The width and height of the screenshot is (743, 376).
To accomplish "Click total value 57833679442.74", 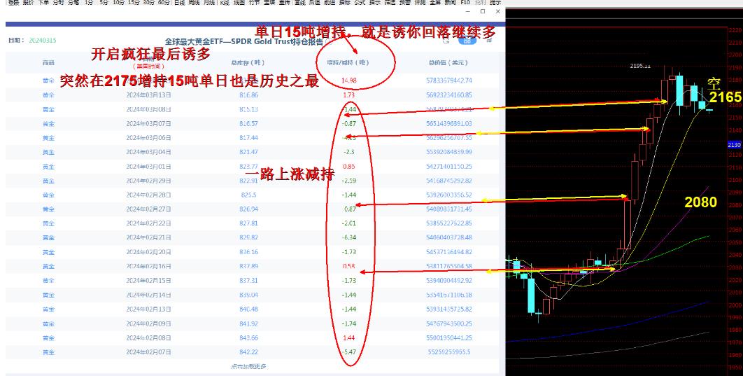I will click(449, 81).
